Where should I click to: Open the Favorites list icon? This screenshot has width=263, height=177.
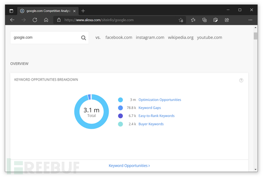(193, 20)
